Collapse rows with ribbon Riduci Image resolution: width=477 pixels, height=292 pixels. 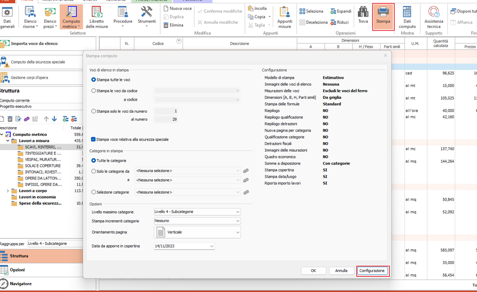tap(340, 22)
